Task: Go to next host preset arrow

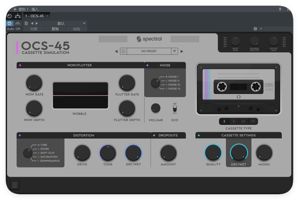Action: tap(37, 23)
